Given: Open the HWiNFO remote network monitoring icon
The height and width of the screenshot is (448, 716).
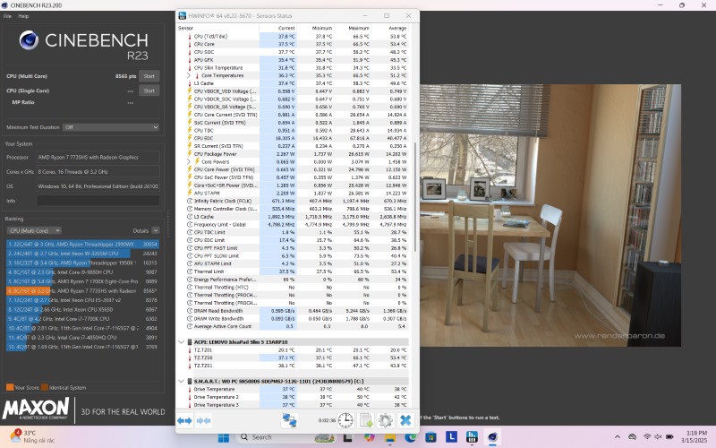Looking at the screenshot, I should click(x=289, y=420).
